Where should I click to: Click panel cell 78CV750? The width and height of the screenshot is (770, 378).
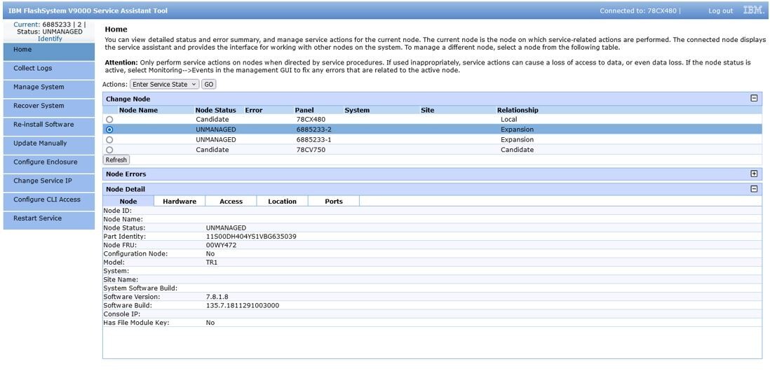click(311, 150)
